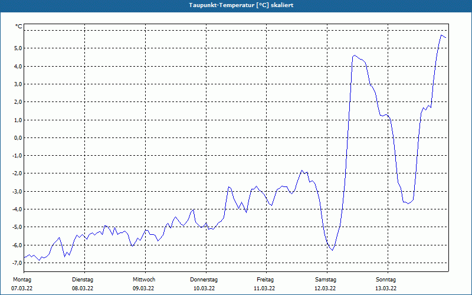Click the '-6,0' y-axis value
Viewport: 472px width, 295px height.
coord(17,245)
